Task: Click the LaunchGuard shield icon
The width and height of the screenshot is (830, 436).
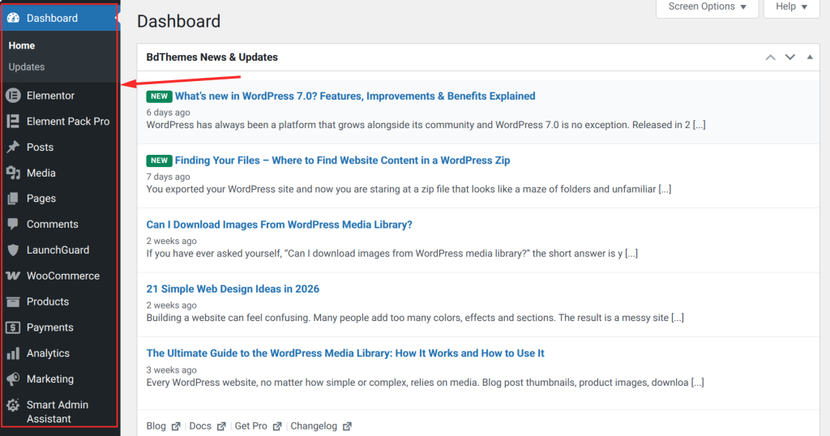Action: (x=13, y=250)
